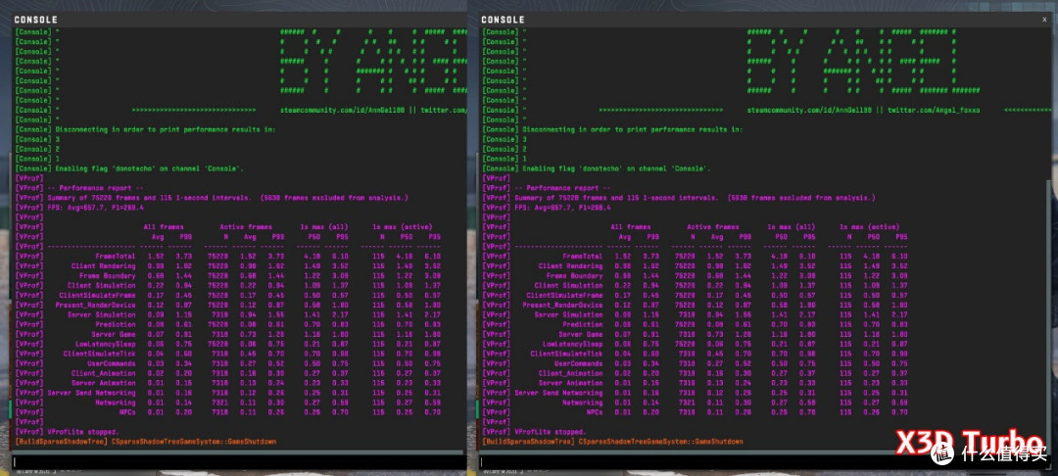Click 'ClientSimulateFrame' in left console

(x=97, y=296)
